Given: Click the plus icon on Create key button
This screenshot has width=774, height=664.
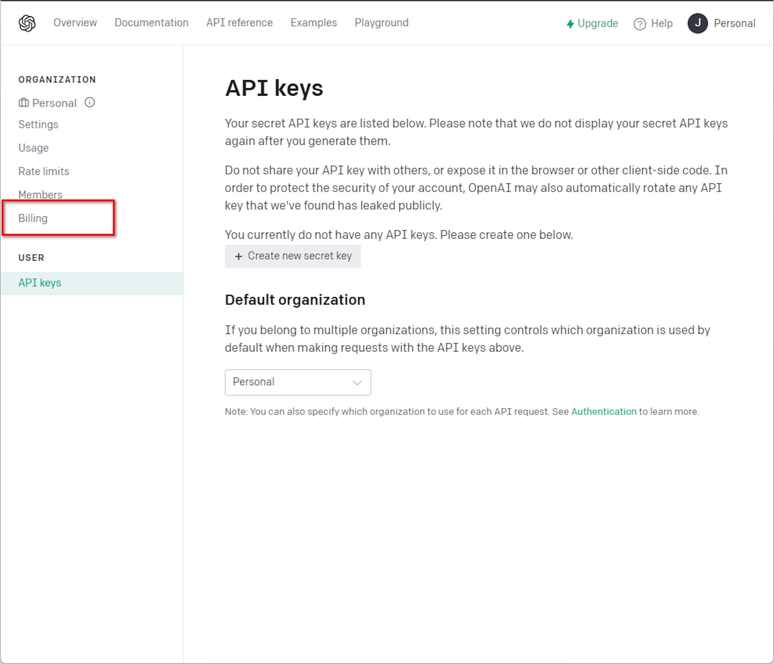Looking at the screenshot, I should pos(238,256).
